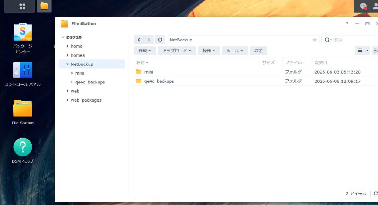Go forward with the right arrow button

(148, 40)
